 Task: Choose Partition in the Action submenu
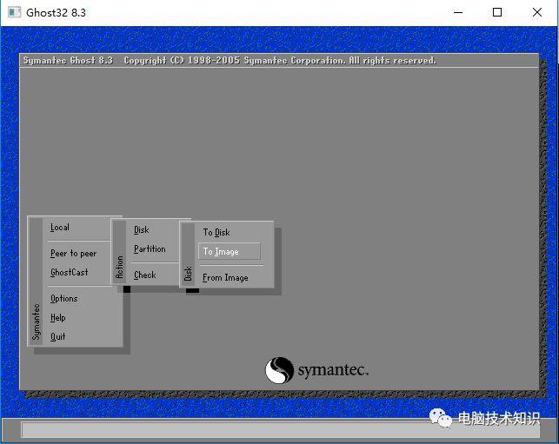(150, 249)
